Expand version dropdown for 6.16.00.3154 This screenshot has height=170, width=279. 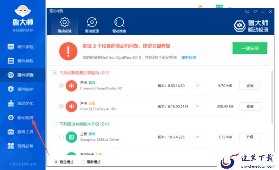click(x=198, y=106)
